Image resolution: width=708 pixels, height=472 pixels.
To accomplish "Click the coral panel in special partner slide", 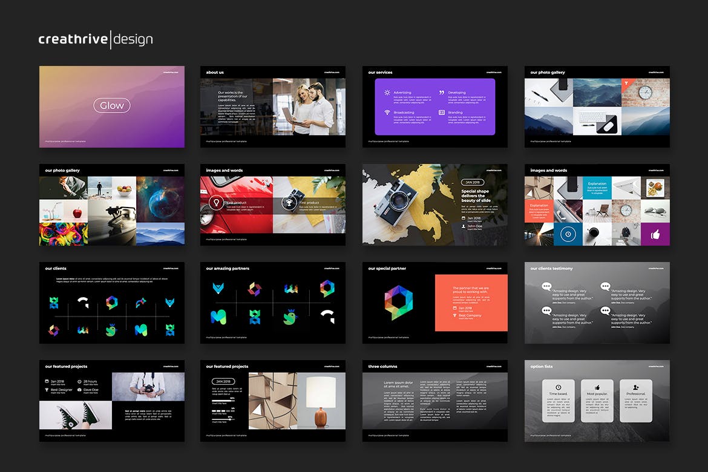I will (471, 303).
